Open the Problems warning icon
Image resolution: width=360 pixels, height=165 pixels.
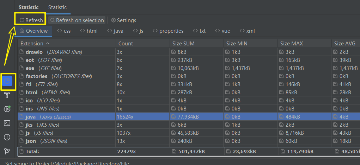(7, 137)
